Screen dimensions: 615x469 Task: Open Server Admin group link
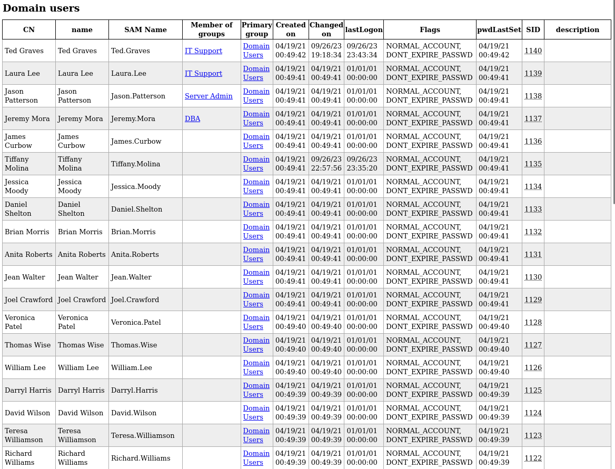[x=209, y=96]
